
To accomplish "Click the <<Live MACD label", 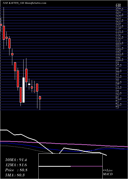I will click(x=108, y=172).
